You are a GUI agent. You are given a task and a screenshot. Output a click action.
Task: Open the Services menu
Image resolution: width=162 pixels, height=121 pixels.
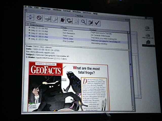(x=87, y=13)
